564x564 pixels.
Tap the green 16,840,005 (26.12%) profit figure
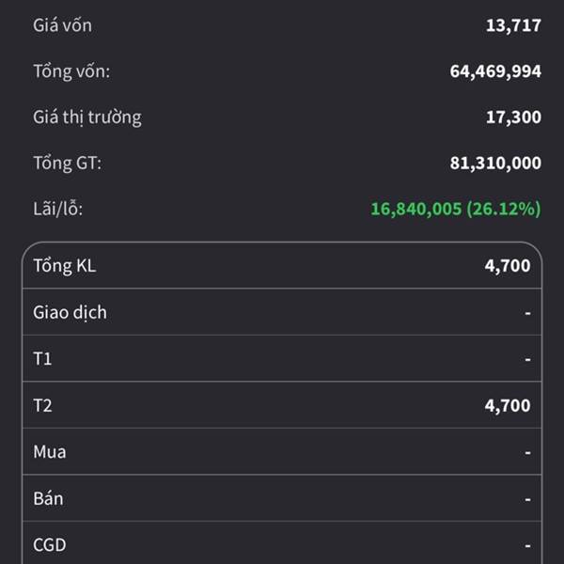coord(456,209)
